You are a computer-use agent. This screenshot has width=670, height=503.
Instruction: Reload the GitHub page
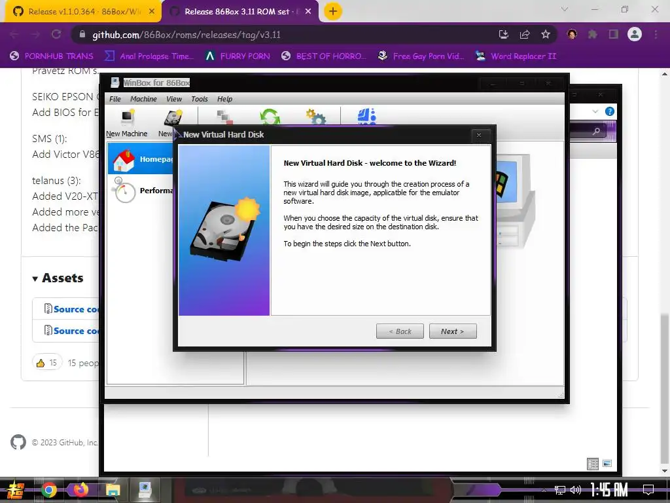pos(56,35)
